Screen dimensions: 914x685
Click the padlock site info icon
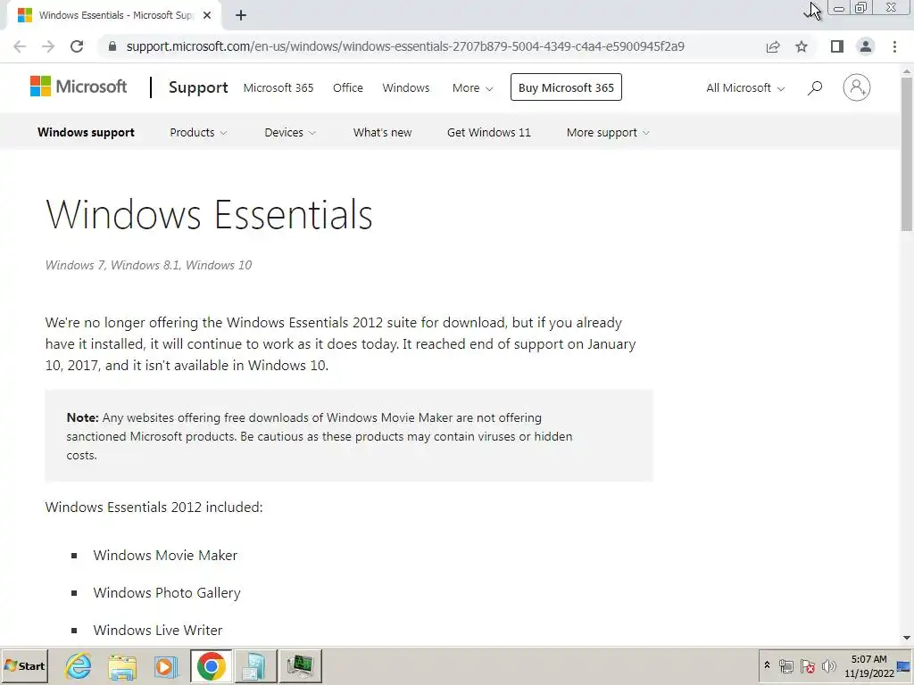click(112, 46)
